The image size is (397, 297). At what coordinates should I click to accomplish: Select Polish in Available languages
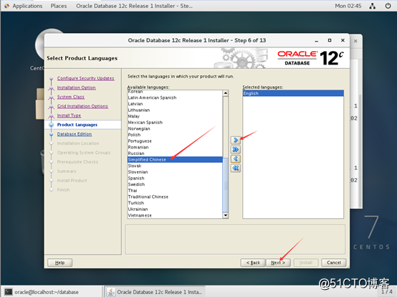tap(175, 135)
